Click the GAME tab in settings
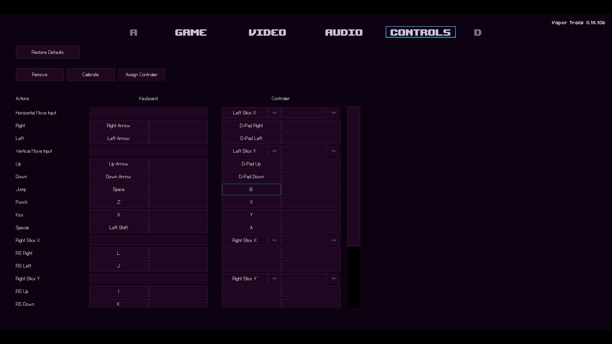 [191, 32]
